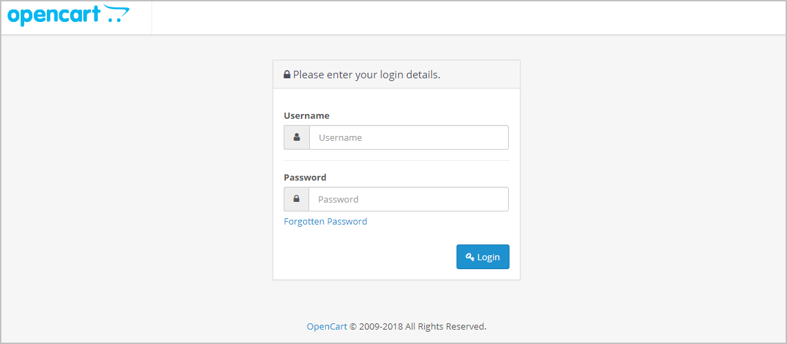Click the user silhouette icon beside Username
Viewport: 787px width, 344px height.
coord(297,137)
